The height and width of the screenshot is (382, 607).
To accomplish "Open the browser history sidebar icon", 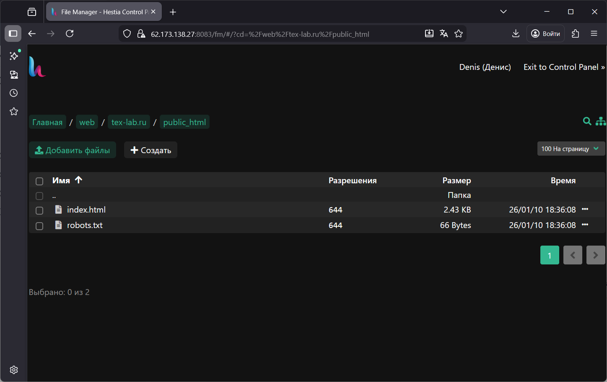I will point(14,93).
